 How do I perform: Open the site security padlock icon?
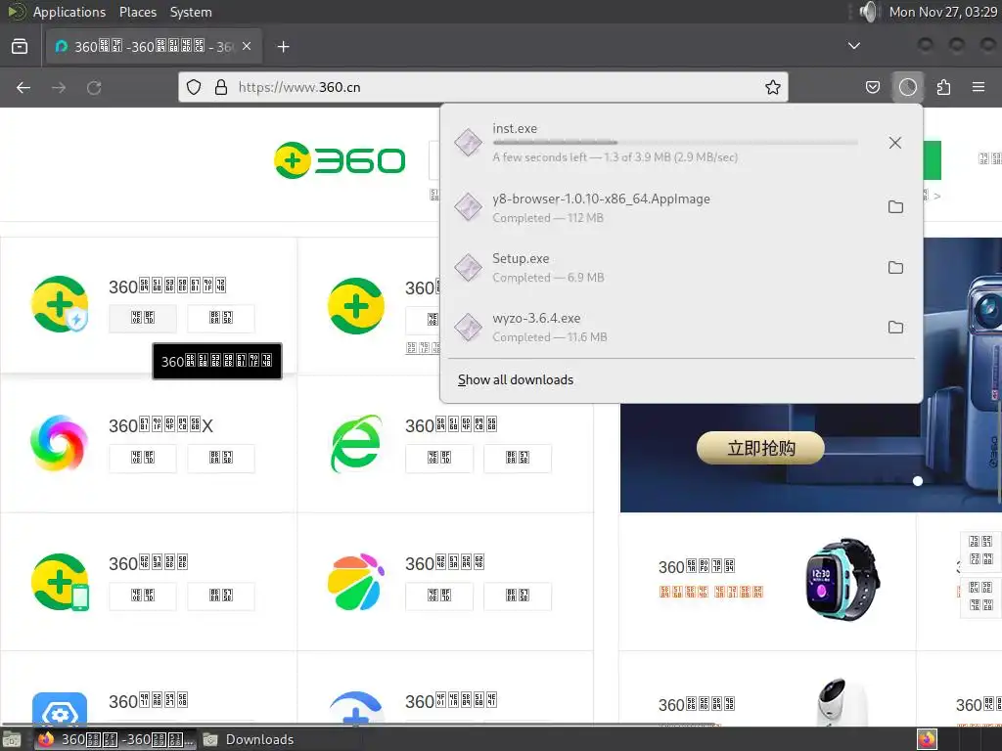point(221,87)
